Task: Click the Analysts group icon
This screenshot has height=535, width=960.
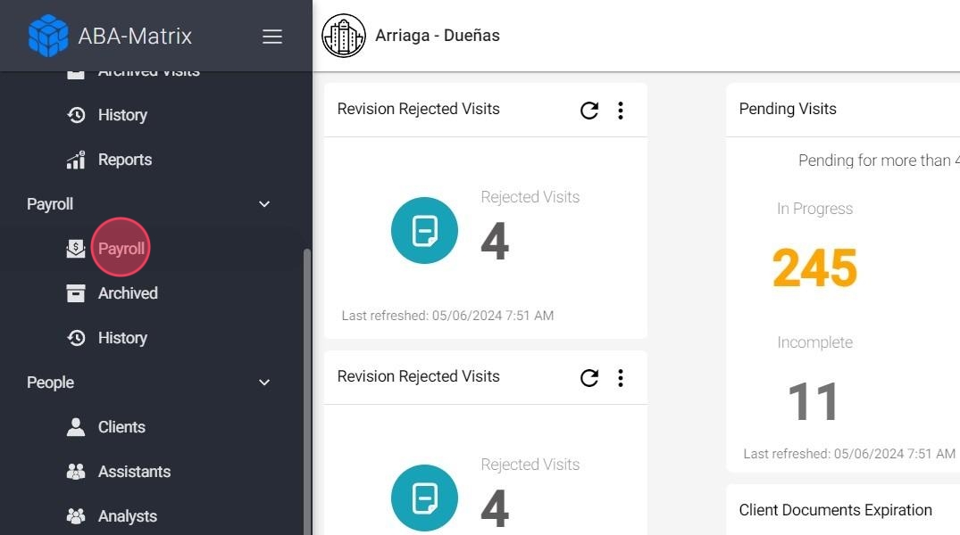Action: point(76,516)
